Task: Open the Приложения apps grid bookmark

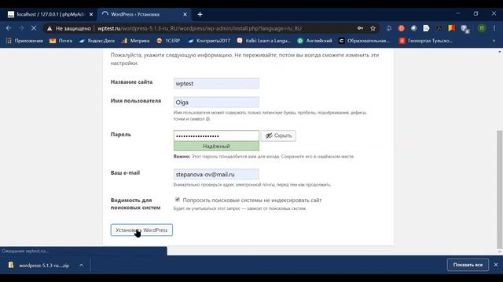Action: tap(24, 41)
